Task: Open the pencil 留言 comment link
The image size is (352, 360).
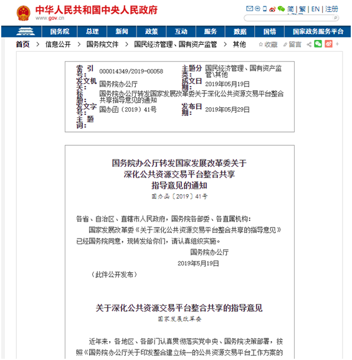Action: point(292,44)
